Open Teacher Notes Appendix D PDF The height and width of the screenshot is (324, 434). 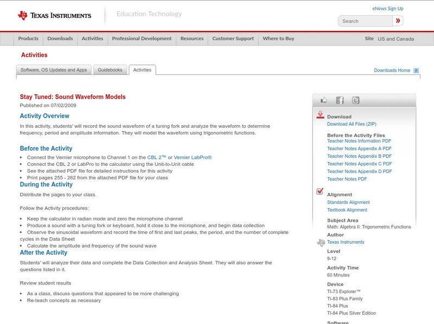tap(360, 171)
